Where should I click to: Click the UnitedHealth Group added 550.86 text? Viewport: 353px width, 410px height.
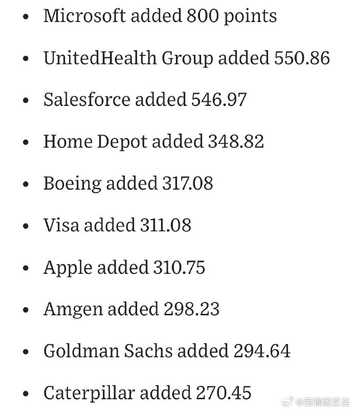[x=187, y=58]
